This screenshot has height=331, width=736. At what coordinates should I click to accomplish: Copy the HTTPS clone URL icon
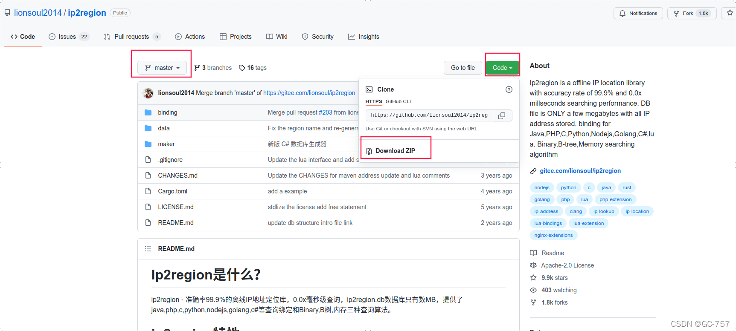(502, 115)
